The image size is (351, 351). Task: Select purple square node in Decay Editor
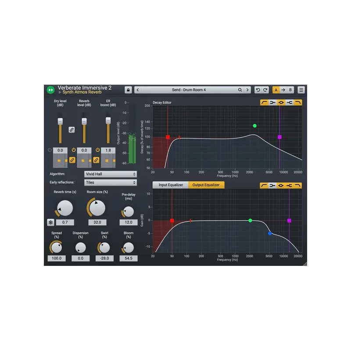tap(279, 137)
